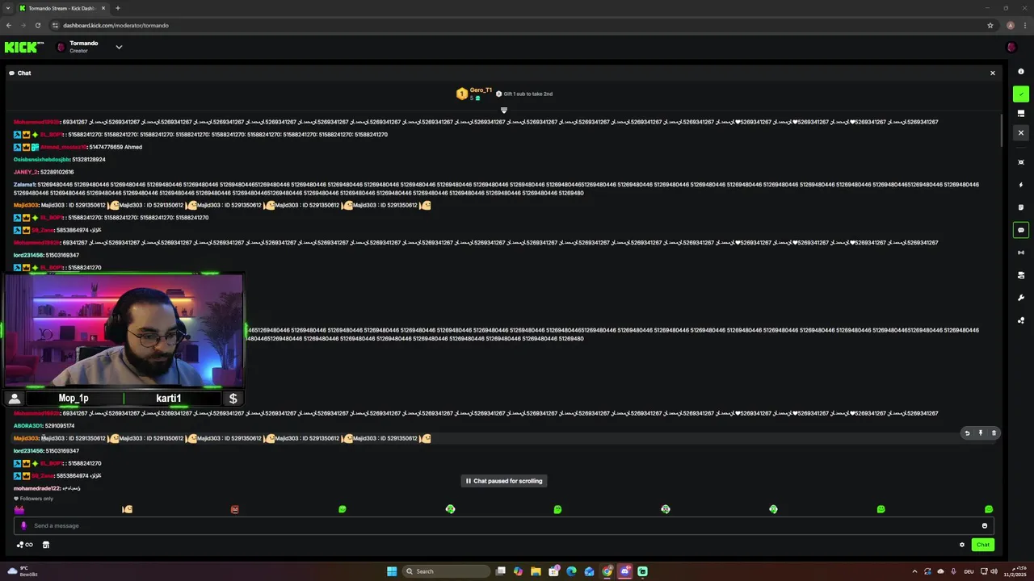Screen dimensions: 1034x581
Task: Select the 'Tormando Stream - Kick Dashboard' tab
Action: pyautogui.click(x=63, y=8)
